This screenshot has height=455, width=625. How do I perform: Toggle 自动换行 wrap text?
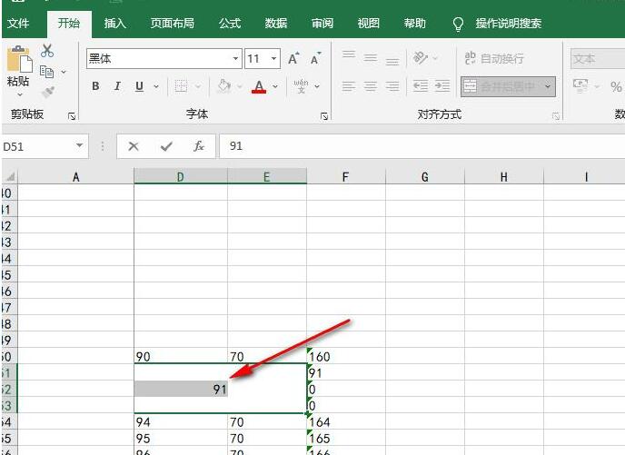click(x=494, y=58)
